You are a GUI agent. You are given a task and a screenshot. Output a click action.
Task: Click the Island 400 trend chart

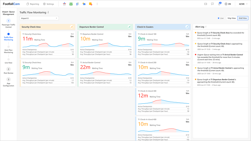coord(164,130)
